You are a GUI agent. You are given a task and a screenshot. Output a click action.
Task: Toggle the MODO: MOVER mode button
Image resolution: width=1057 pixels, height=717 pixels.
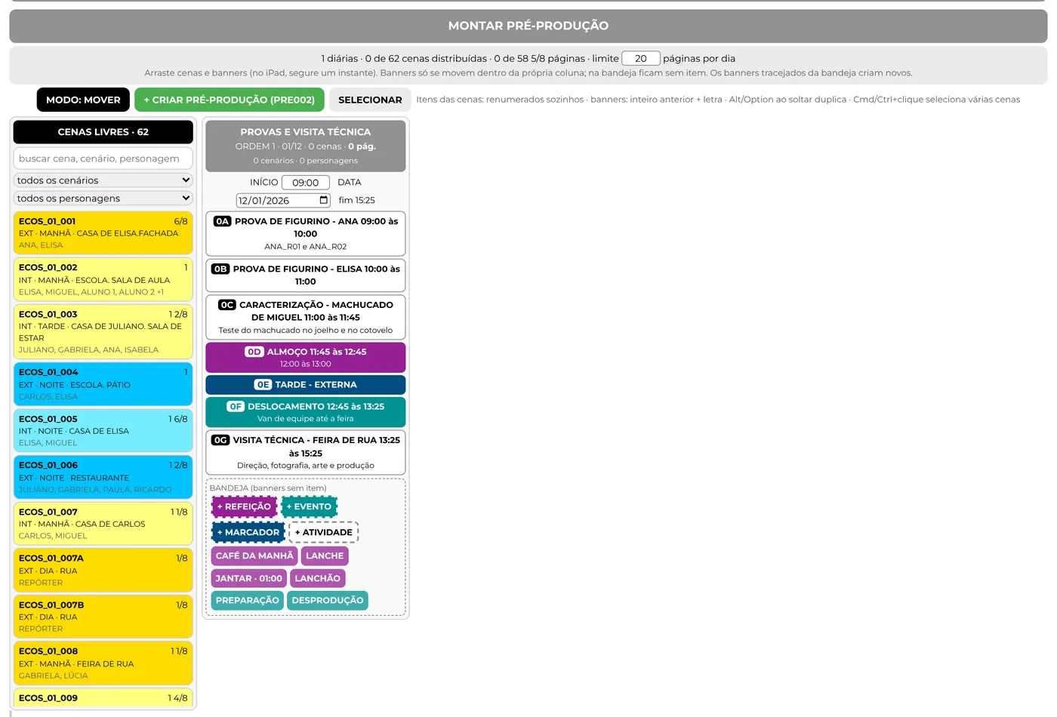83,100
